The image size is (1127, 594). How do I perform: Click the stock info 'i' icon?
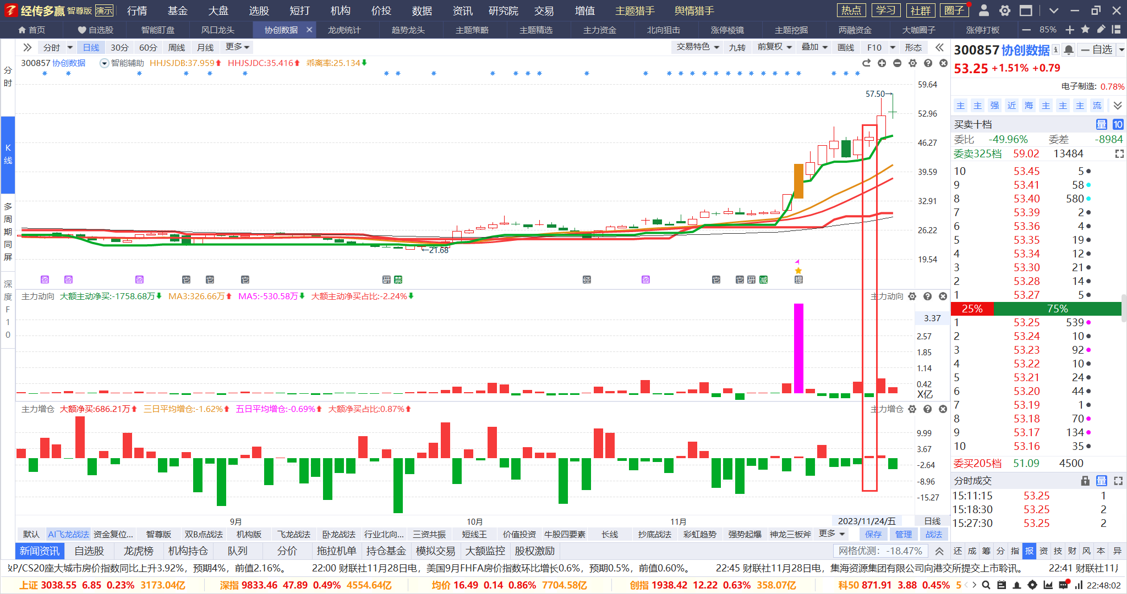pyautogui.click(x=1055, y=50)
